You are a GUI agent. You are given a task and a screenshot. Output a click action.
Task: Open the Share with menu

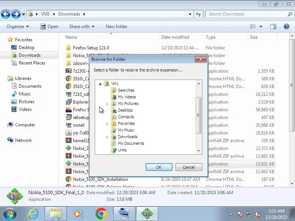tap(81, 27)
